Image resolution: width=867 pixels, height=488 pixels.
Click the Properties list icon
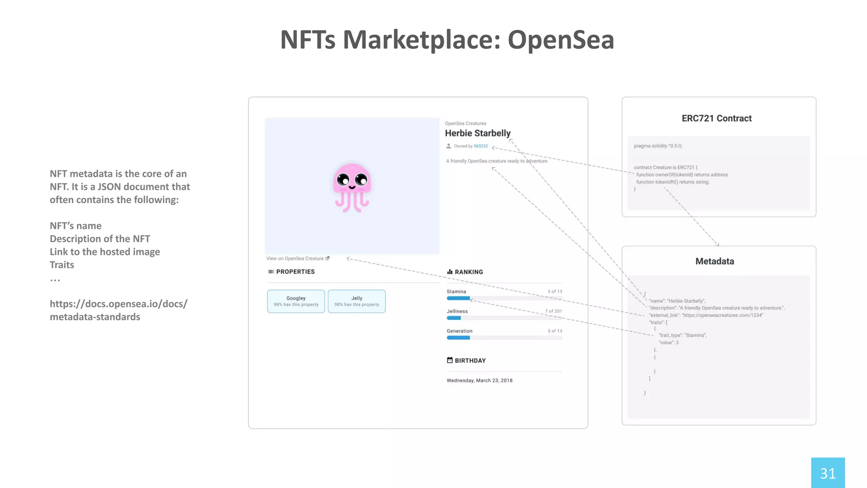coord(271,272)
